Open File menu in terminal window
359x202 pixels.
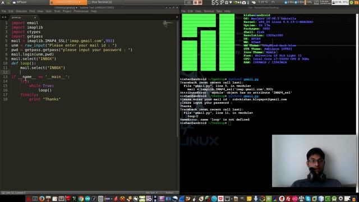click(183, 11)
